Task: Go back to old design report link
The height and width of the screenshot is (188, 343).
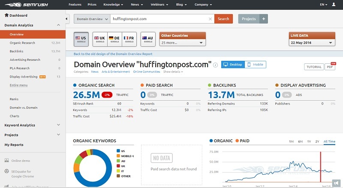Action: tap(113, 54)
